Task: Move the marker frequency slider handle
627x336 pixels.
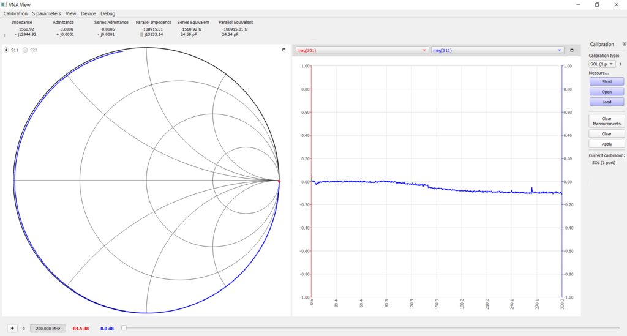Action: pos(124,328)
